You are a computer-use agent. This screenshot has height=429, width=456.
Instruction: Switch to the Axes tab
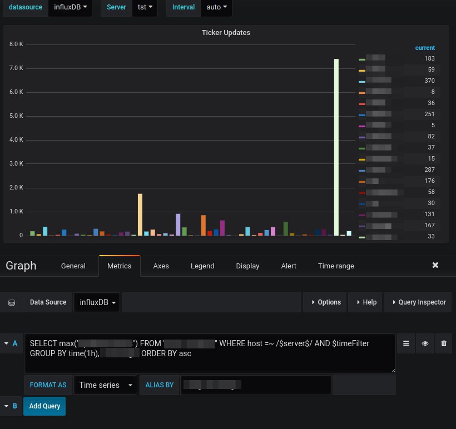[161, 266]
